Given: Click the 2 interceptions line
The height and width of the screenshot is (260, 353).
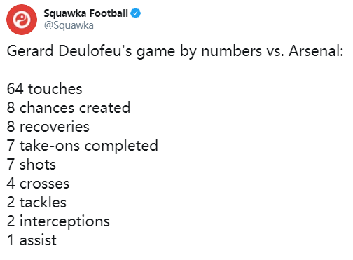Looking at the screenshot, I should (x=58, y=222).
